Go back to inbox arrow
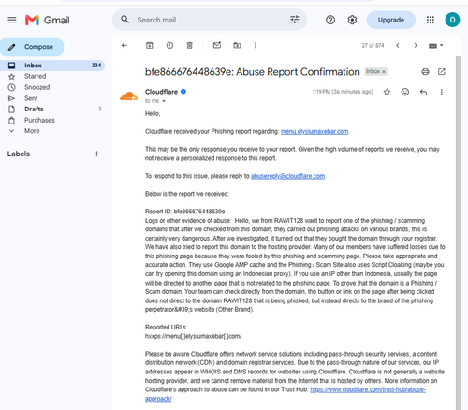 pyautogui.click(x=124, y=46)
